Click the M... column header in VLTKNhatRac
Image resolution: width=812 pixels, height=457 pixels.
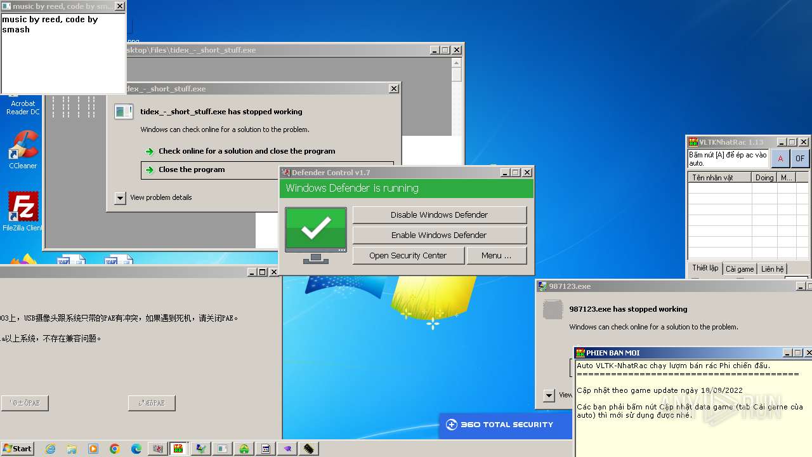pyautogui.click(x=787, y=178)
